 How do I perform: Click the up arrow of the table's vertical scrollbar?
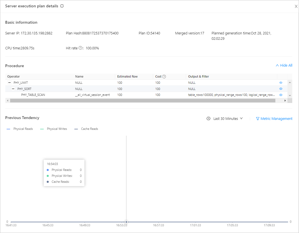click(x=290, y=82)
